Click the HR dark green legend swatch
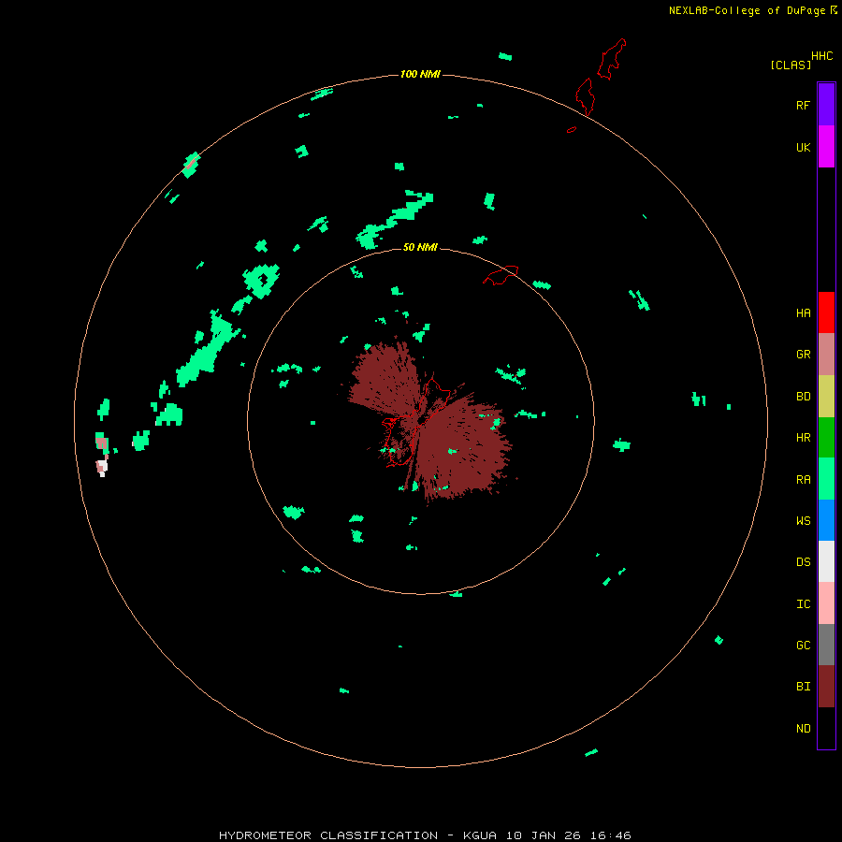The image size is (842, 842). click(x=826, y=438)
